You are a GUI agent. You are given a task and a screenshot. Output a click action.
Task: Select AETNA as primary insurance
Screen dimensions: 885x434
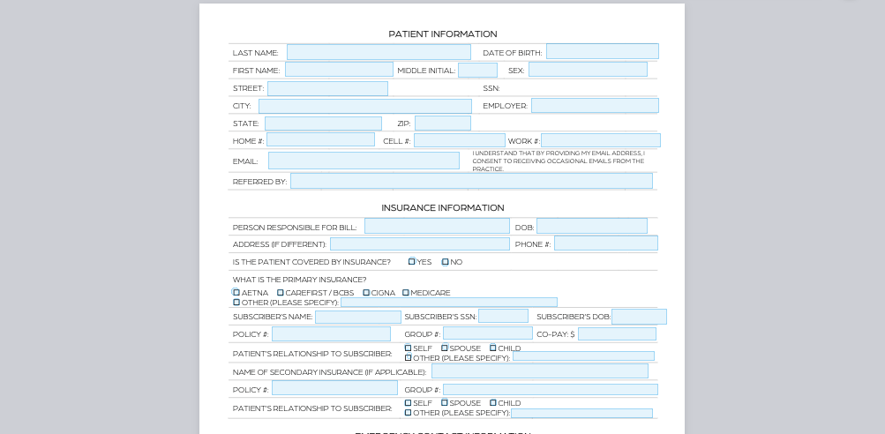pos(236,292)
